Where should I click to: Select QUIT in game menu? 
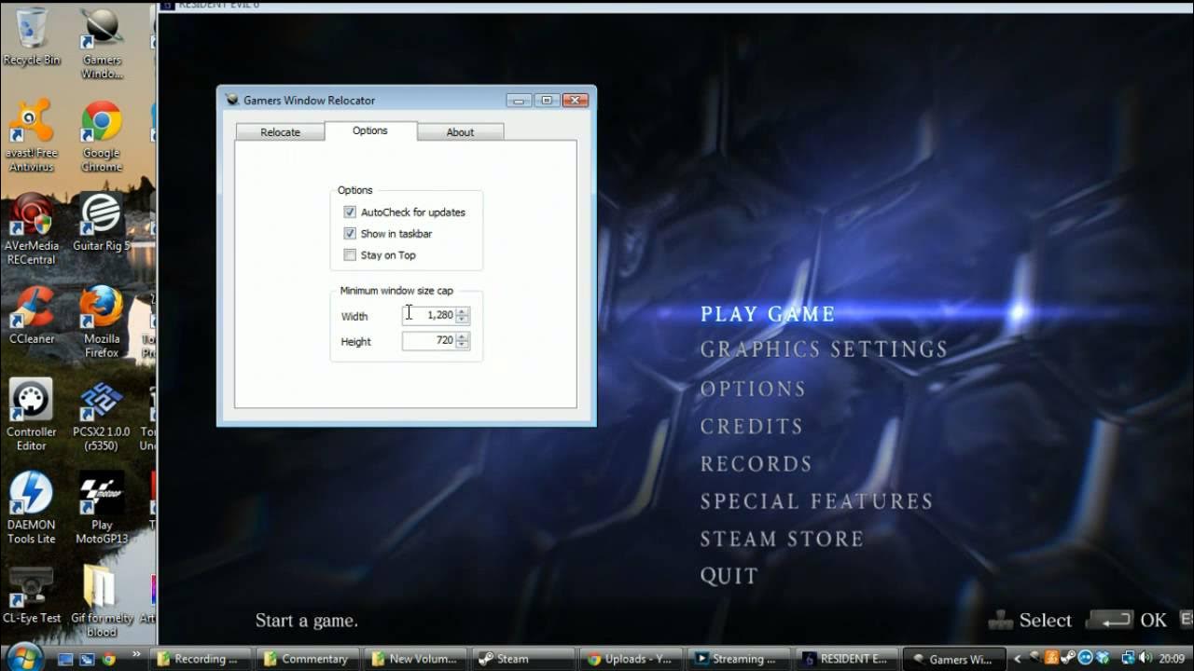tap(729, 575)
